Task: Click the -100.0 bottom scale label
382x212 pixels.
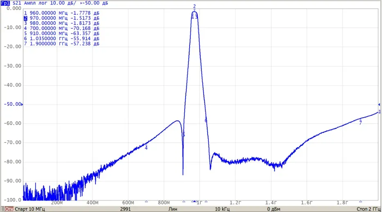Action: click(13, 200)
